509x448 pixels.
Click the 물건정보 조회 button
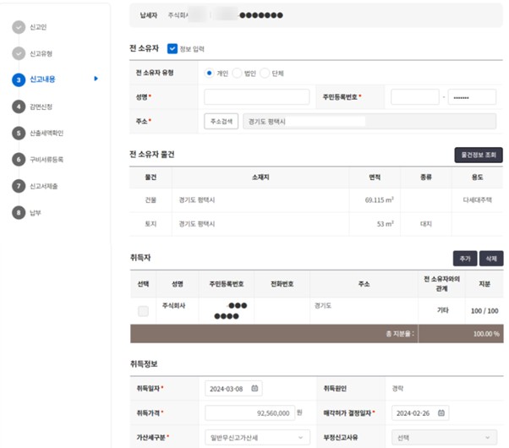pyautogui.click(x=479, y=155)
